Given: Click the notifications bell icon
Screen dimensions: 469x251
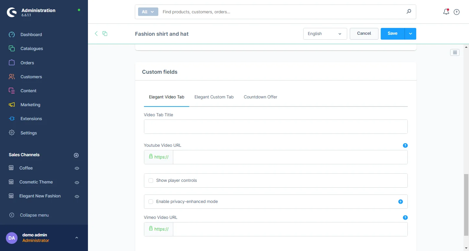Looking at the screenshot, I should tap(446, 12).
